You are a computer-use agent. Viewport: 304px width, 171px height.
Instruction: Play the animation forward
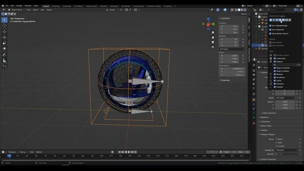(x=129, y=152)
